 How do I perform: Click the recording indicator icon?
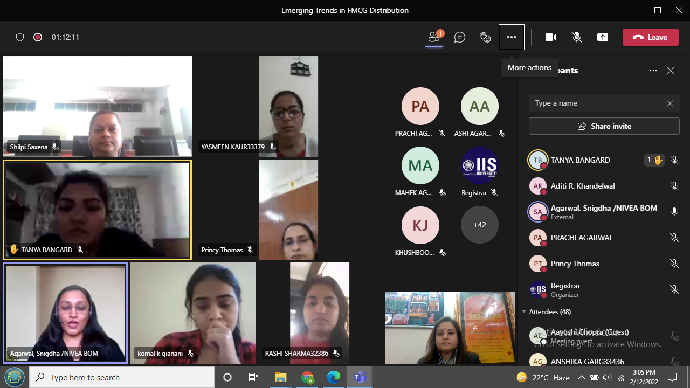38,37
